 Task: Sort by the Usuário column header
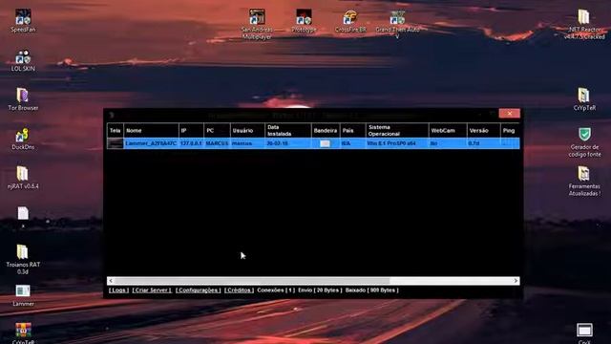pyautogui.click(x=247, y=130)
